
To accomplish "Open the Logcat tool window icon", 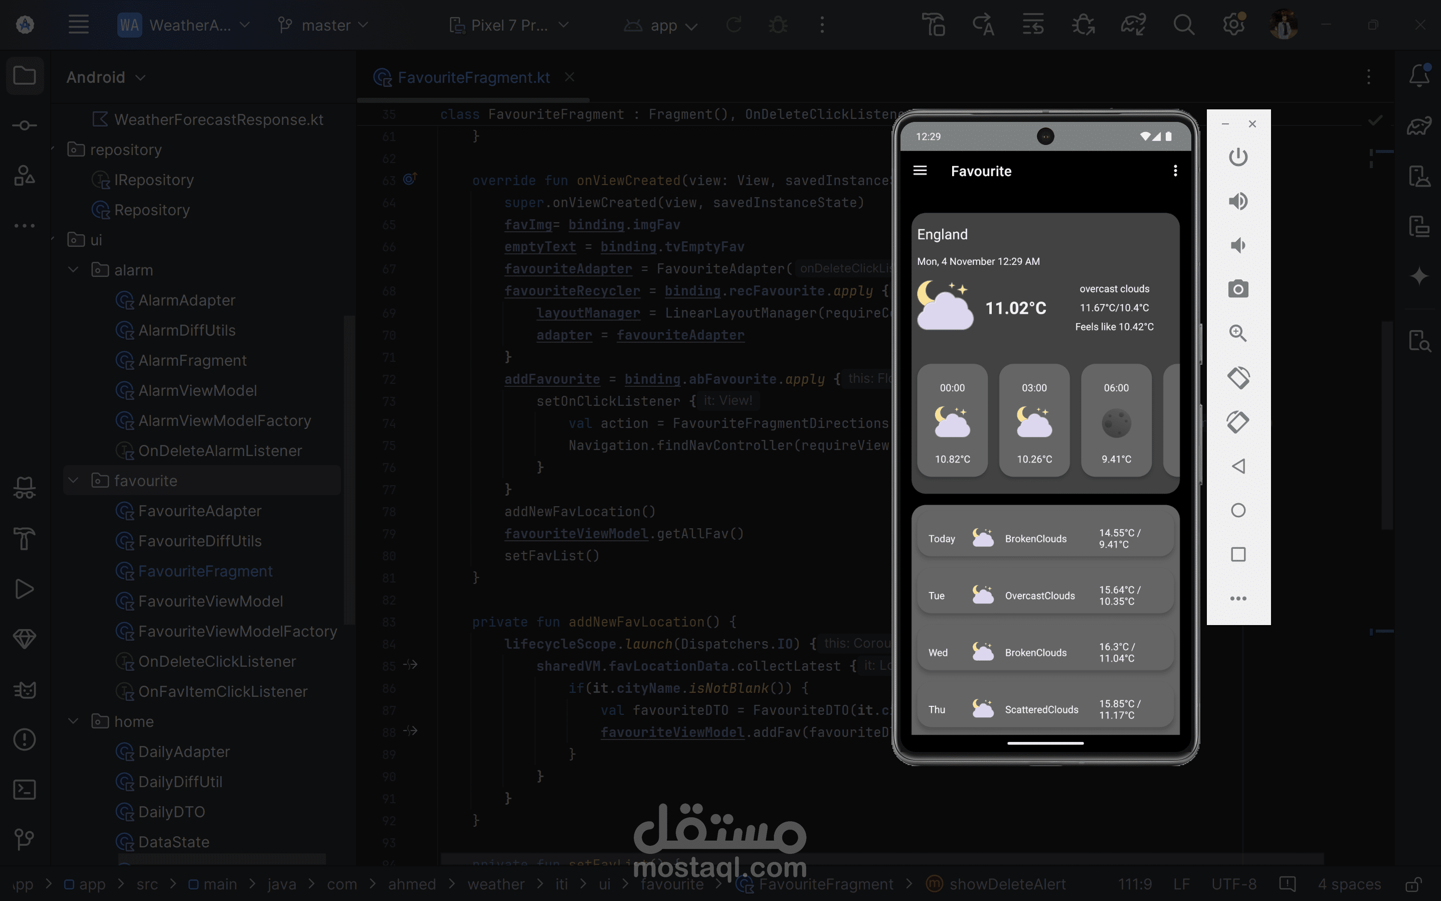I will [25, 689].
